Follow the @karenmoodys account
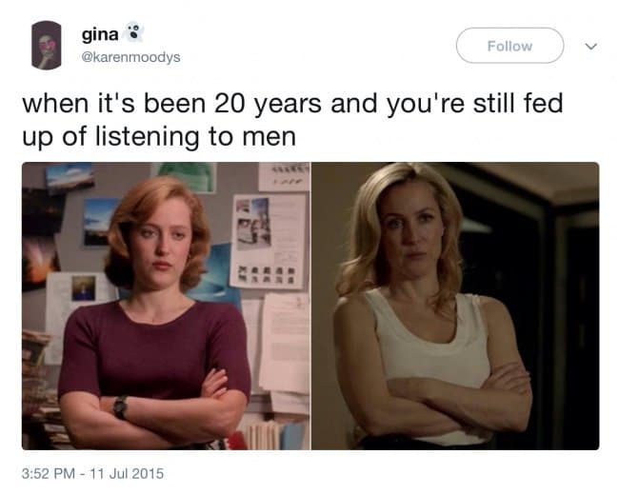Screen dimensions: 619x495 pos(509,46)
